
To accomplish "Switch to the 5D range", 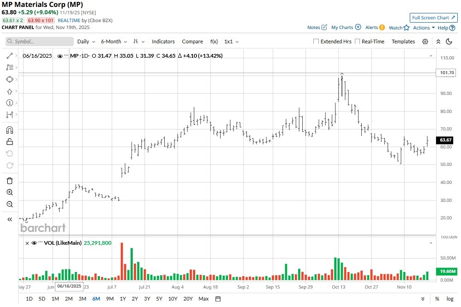I will click(42, 299).
